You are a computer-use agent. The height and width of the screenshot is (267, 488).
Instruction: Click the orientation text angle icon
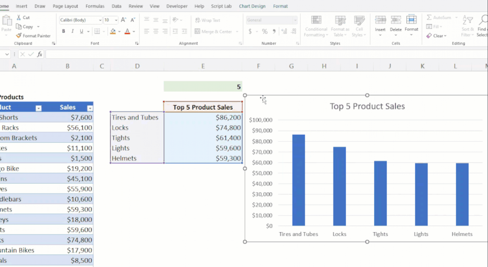[x=175, y=20]
